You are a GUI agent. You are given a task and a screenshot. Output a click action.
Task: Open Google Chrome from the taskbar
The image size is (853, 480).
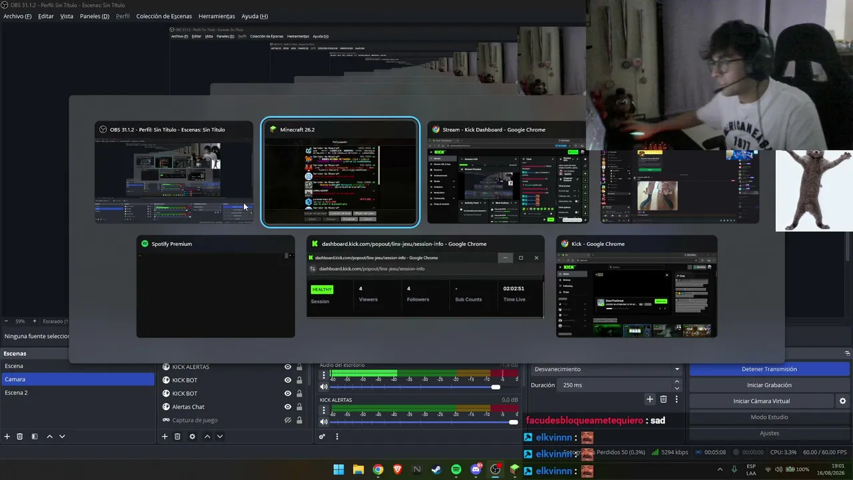click(378, 469)
